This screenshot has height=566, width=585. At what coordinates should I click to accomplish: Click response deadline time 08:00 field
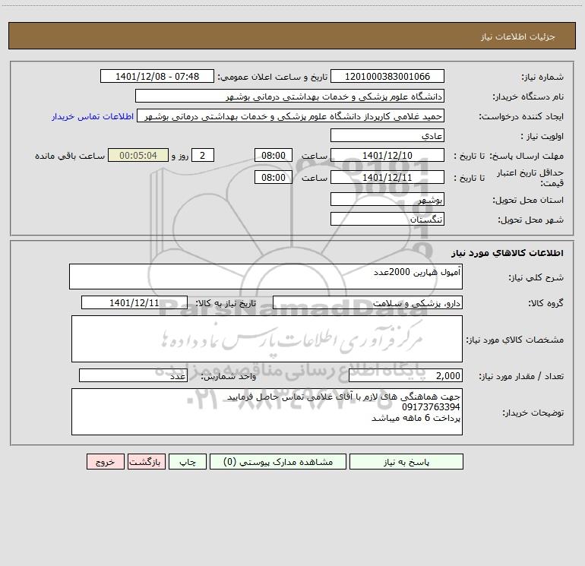pos(273,155)
